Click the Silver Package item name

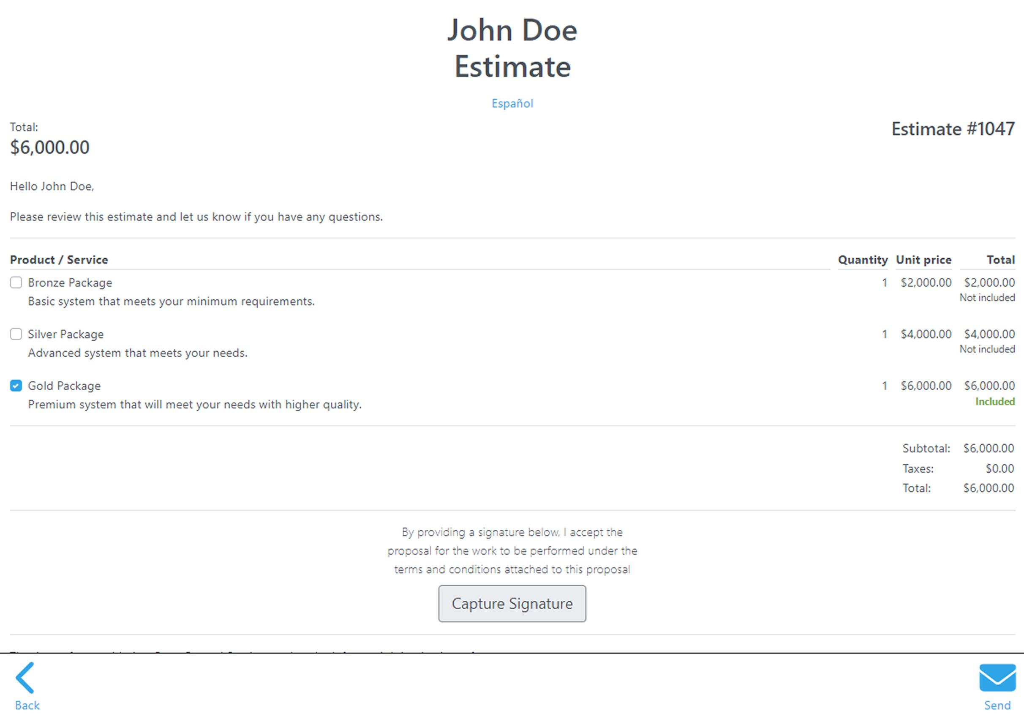[65, 334]
